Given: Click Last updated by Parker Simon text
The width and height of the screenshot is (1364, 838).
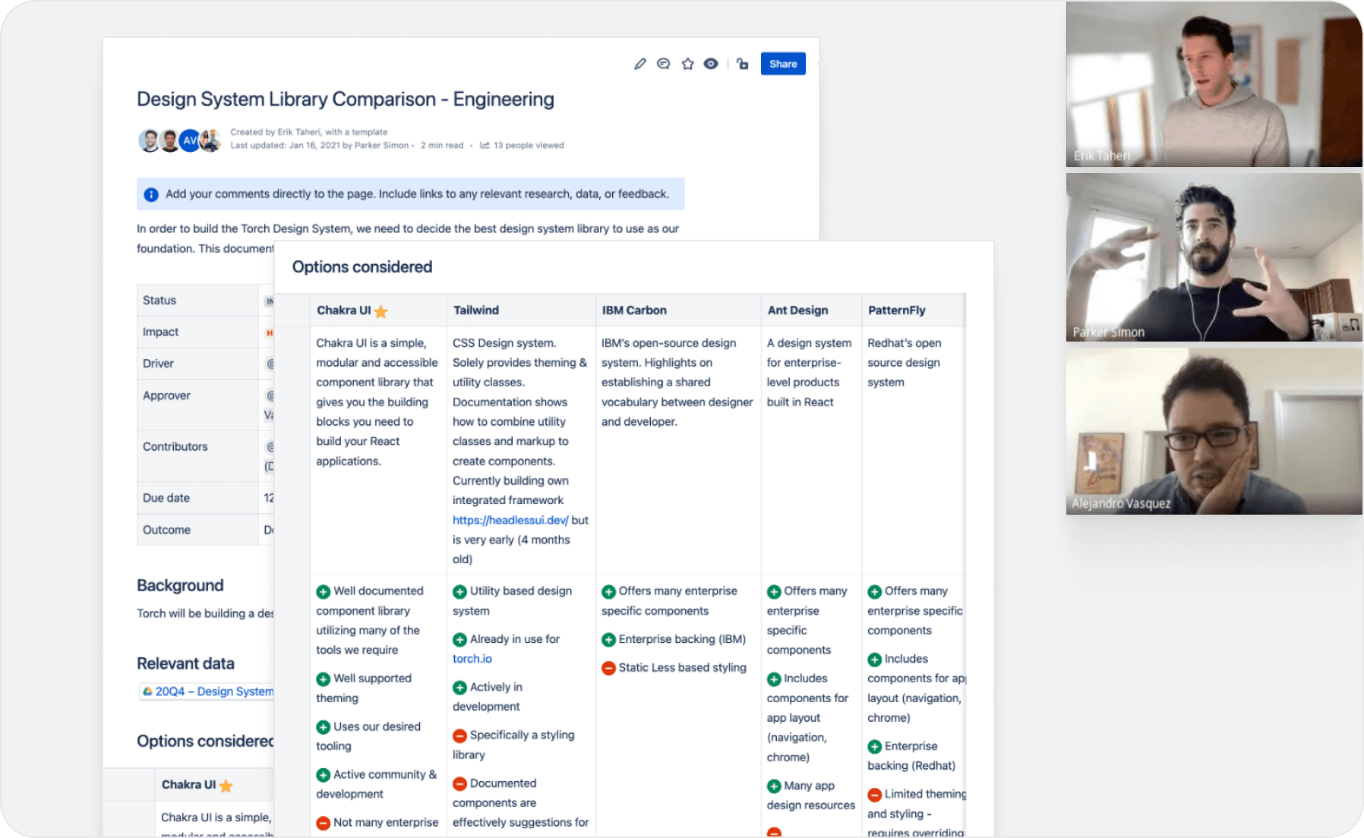Looking at the screenshot, I should coord(320,145).
